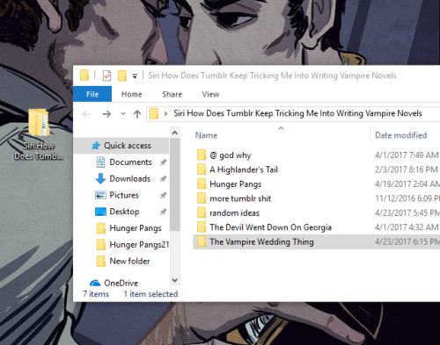The width and height of the screenshot is (440, 345).
Task: Click the date '4/23/2017 5:45 PM'
Action: pyautogui.click(x=407, y=213)
